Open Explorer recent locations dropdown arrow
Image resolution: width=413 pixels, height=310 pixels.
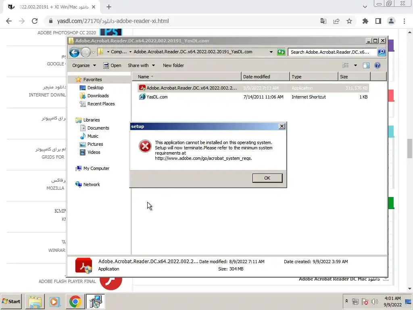tap(93, 52)
